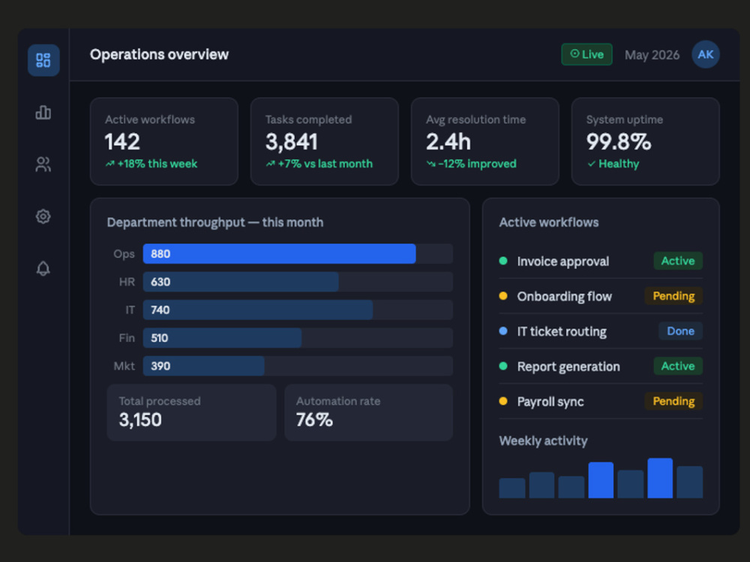The height and width of the screenshot is (562, 750).
Task: Click green status dot beside Report generation
Action: [503, 366]
